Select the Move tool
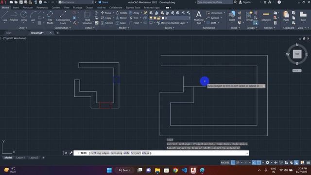This screenshot has height=175, width=311. (x=106, y=13)
